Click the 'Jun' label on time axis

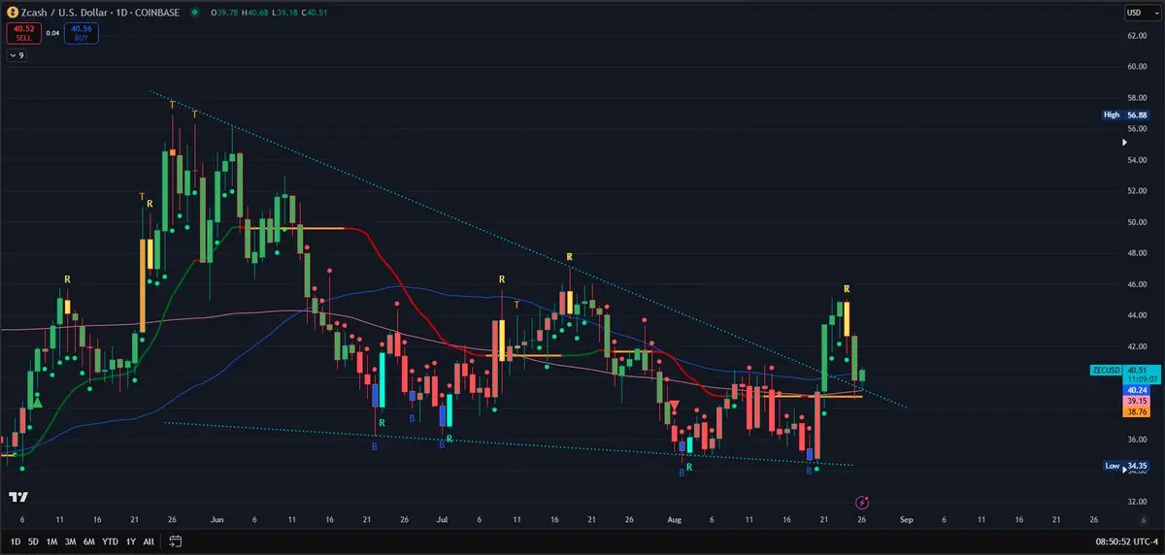(215, 520)
